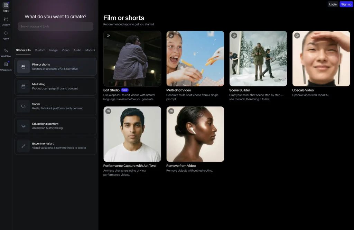
Task: Switch to the Audio tab
Action: coord(77,50)
